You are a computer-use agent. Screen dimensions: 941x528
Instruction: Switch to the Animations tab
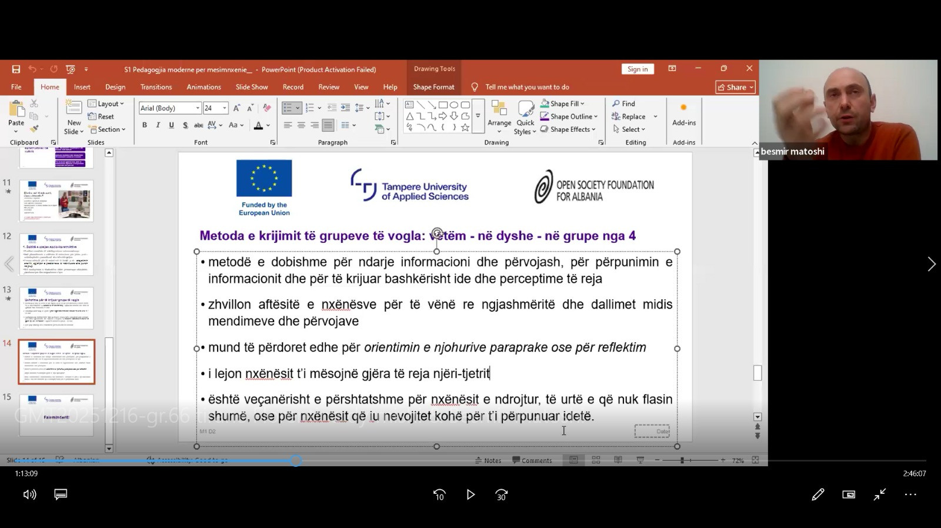[204, 87]
